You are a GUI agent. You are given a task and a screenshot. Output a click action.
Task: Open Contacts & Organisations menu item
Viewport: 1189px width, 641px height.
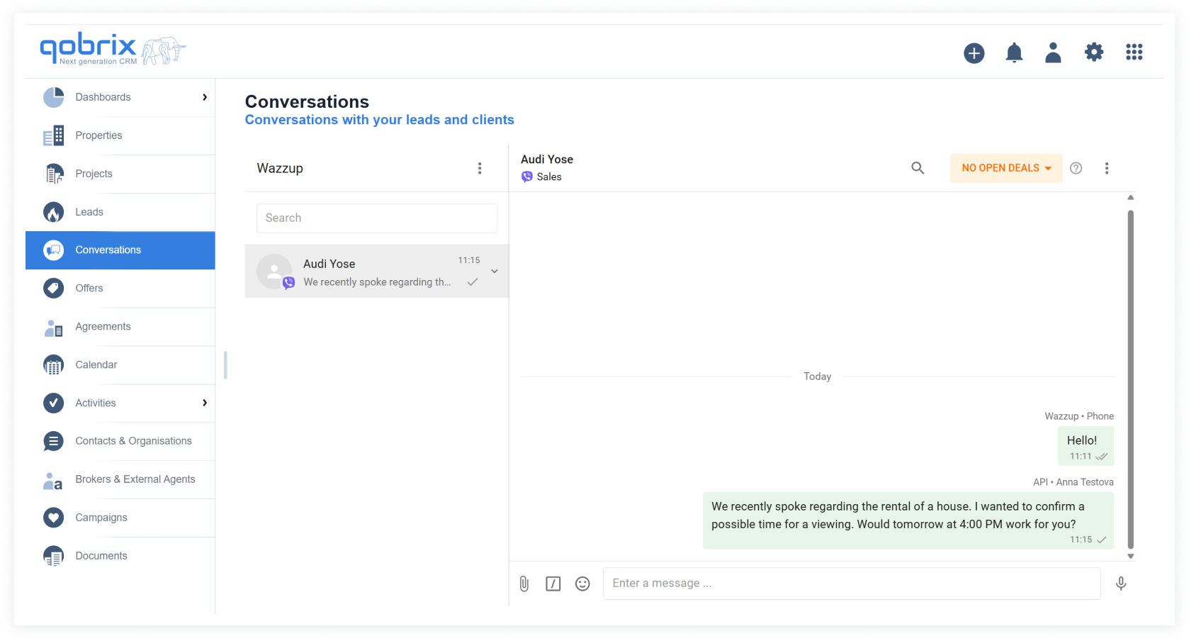pyautogui.click(x=120, y=441)
